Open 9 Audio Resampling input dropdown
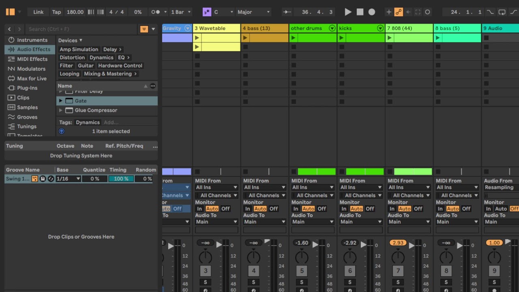This screenshot has height=292, width=519. 501,187
